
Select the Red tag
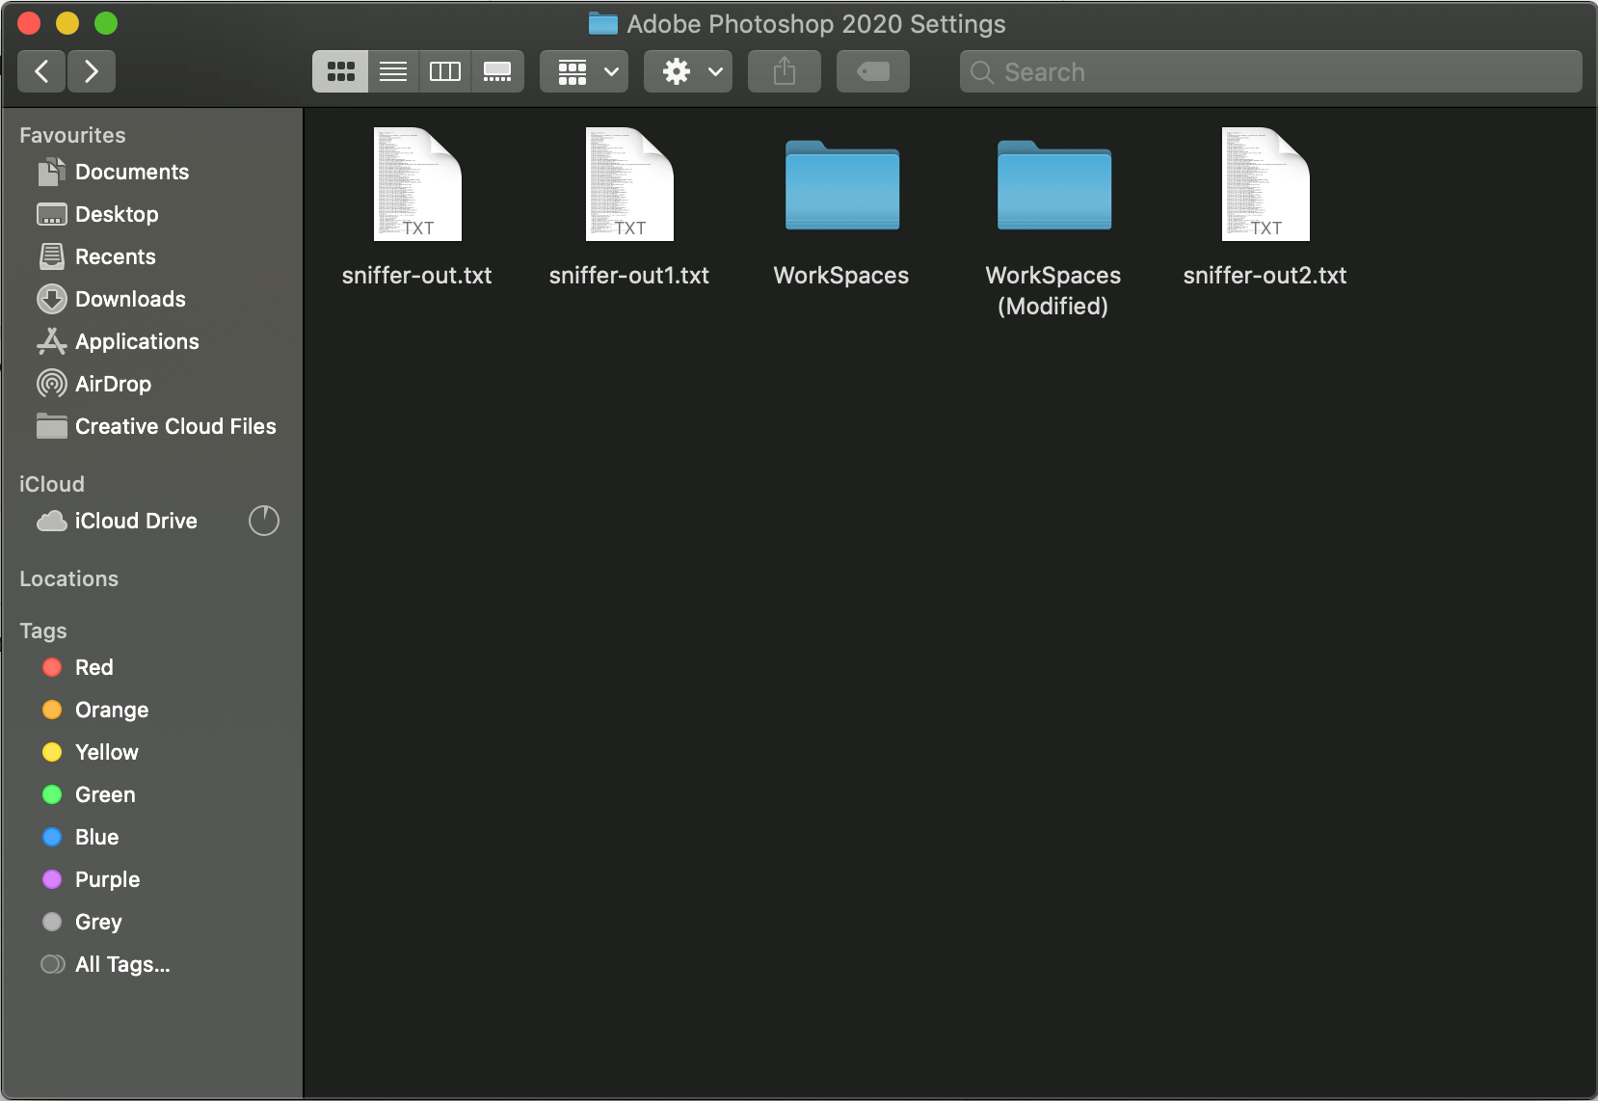tap(93, 667)
